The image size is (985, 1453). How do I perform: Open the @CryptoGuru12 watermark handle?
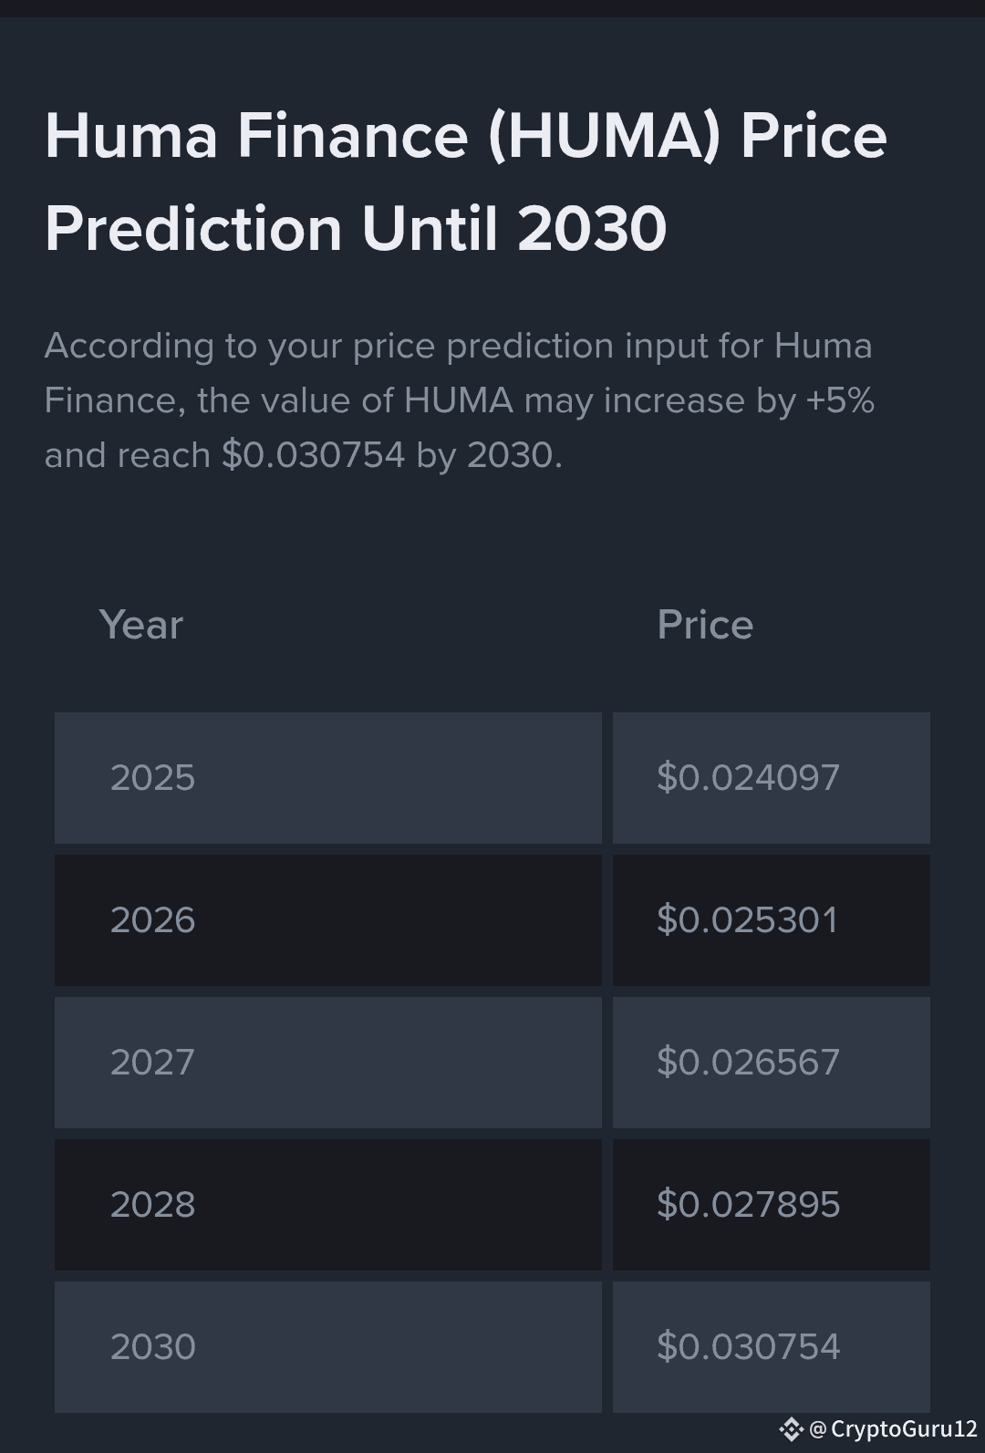click(893, 1428)
